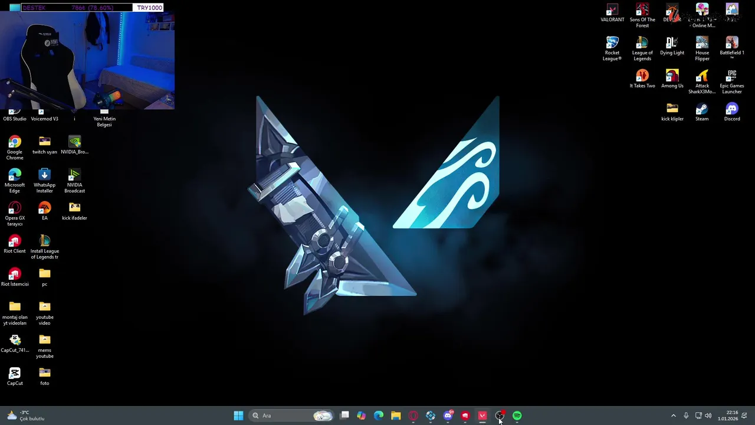This screenshot has height=425, width=755.
Task: Open the Windows Start menu
Action: point(238,416)
